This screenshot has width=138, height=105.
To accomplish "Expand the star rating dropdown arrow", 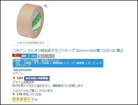I will coord(32,99).
